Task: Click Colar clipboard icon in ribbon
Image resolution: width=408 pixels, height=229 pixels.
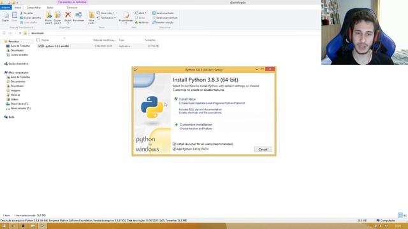Action: click(x=14, y=17)
